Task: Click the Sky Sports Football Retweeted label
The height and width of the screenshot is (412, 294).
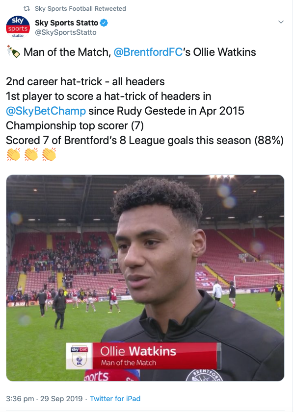Action: [x=80, y=9]
